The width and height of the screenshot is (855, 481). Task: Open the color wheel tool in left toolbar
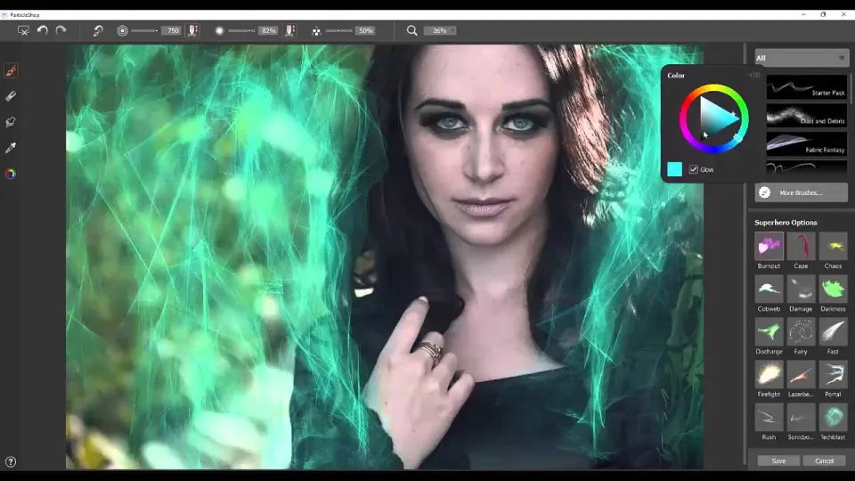[x=11, y=174]
